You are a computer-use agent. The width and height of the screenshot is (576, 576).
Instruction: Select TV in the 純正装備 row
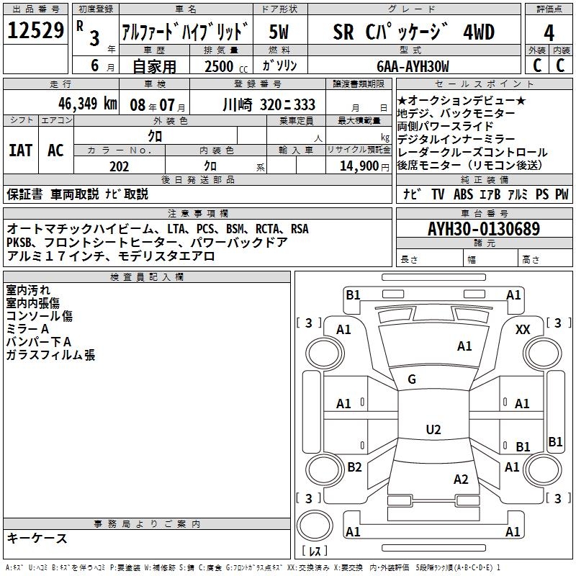pos(438,194)
